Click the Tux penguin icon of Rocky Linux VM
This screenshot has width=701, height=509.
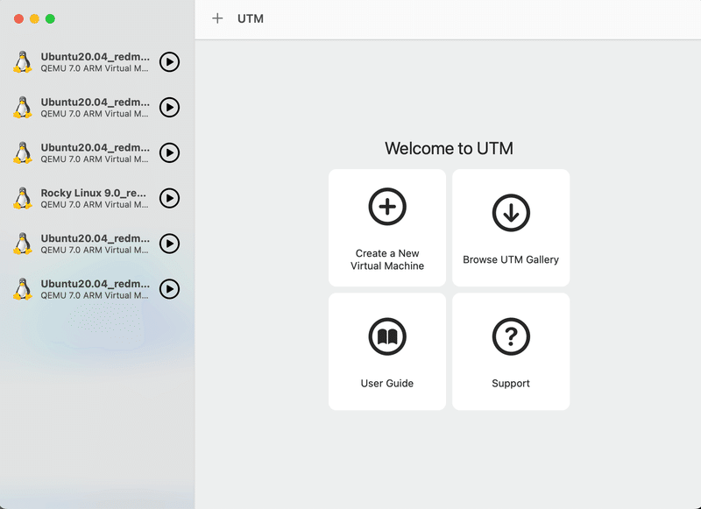pos(23,198)
